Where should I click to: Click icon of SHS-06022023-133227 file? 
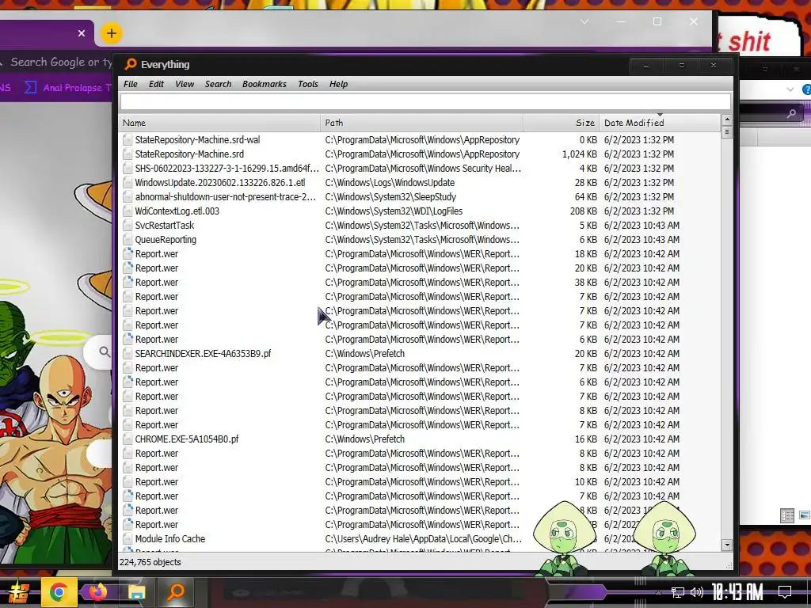(x=128, y=168)
